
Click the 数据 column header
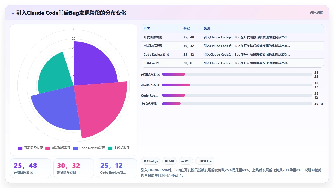(x=187, y=29)
